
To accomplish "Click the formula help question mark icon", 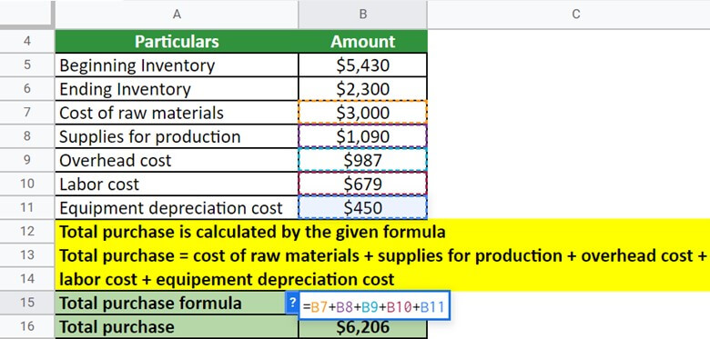I will [292, 303].
